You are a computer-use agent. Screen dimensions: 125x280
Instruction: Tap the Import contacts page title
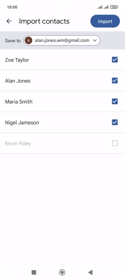click(44, 21)
